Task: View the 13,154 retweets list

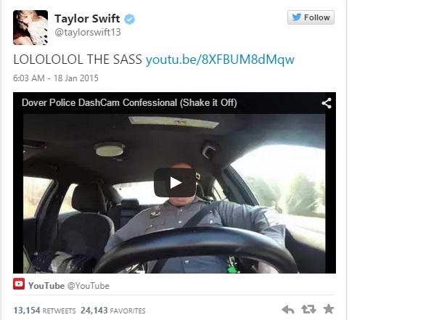Action: tap(44, 311)
